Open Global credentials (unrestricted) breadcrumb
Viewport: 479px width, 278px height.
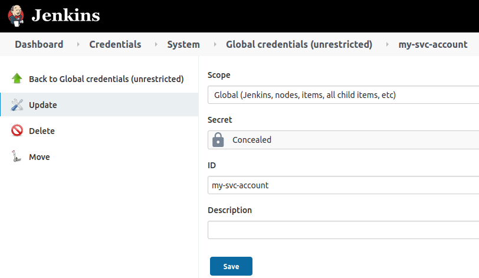[x=299, y=44]
